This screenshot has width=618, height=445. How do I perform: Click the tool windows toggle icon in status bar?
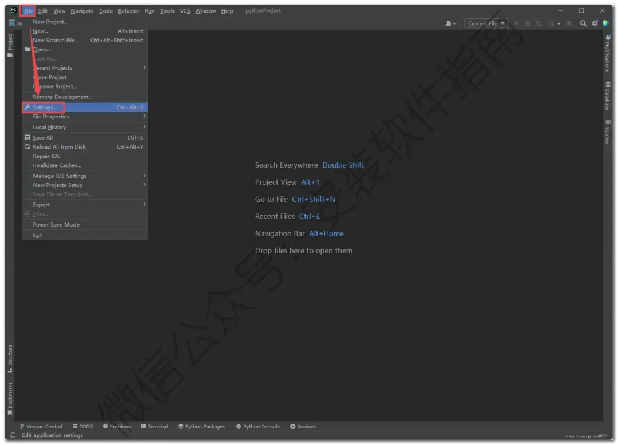point(13,435)
